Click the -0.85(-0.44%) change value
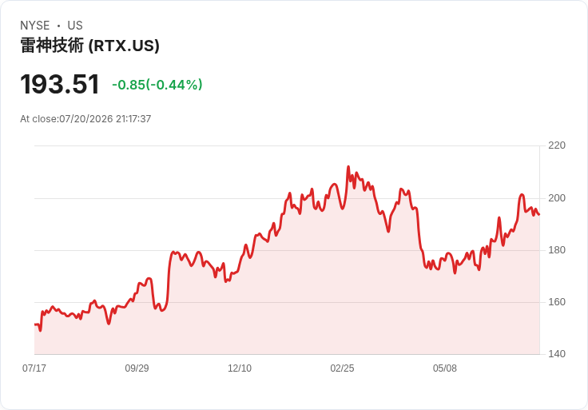The image size is (588, 410). click(157, 85)
